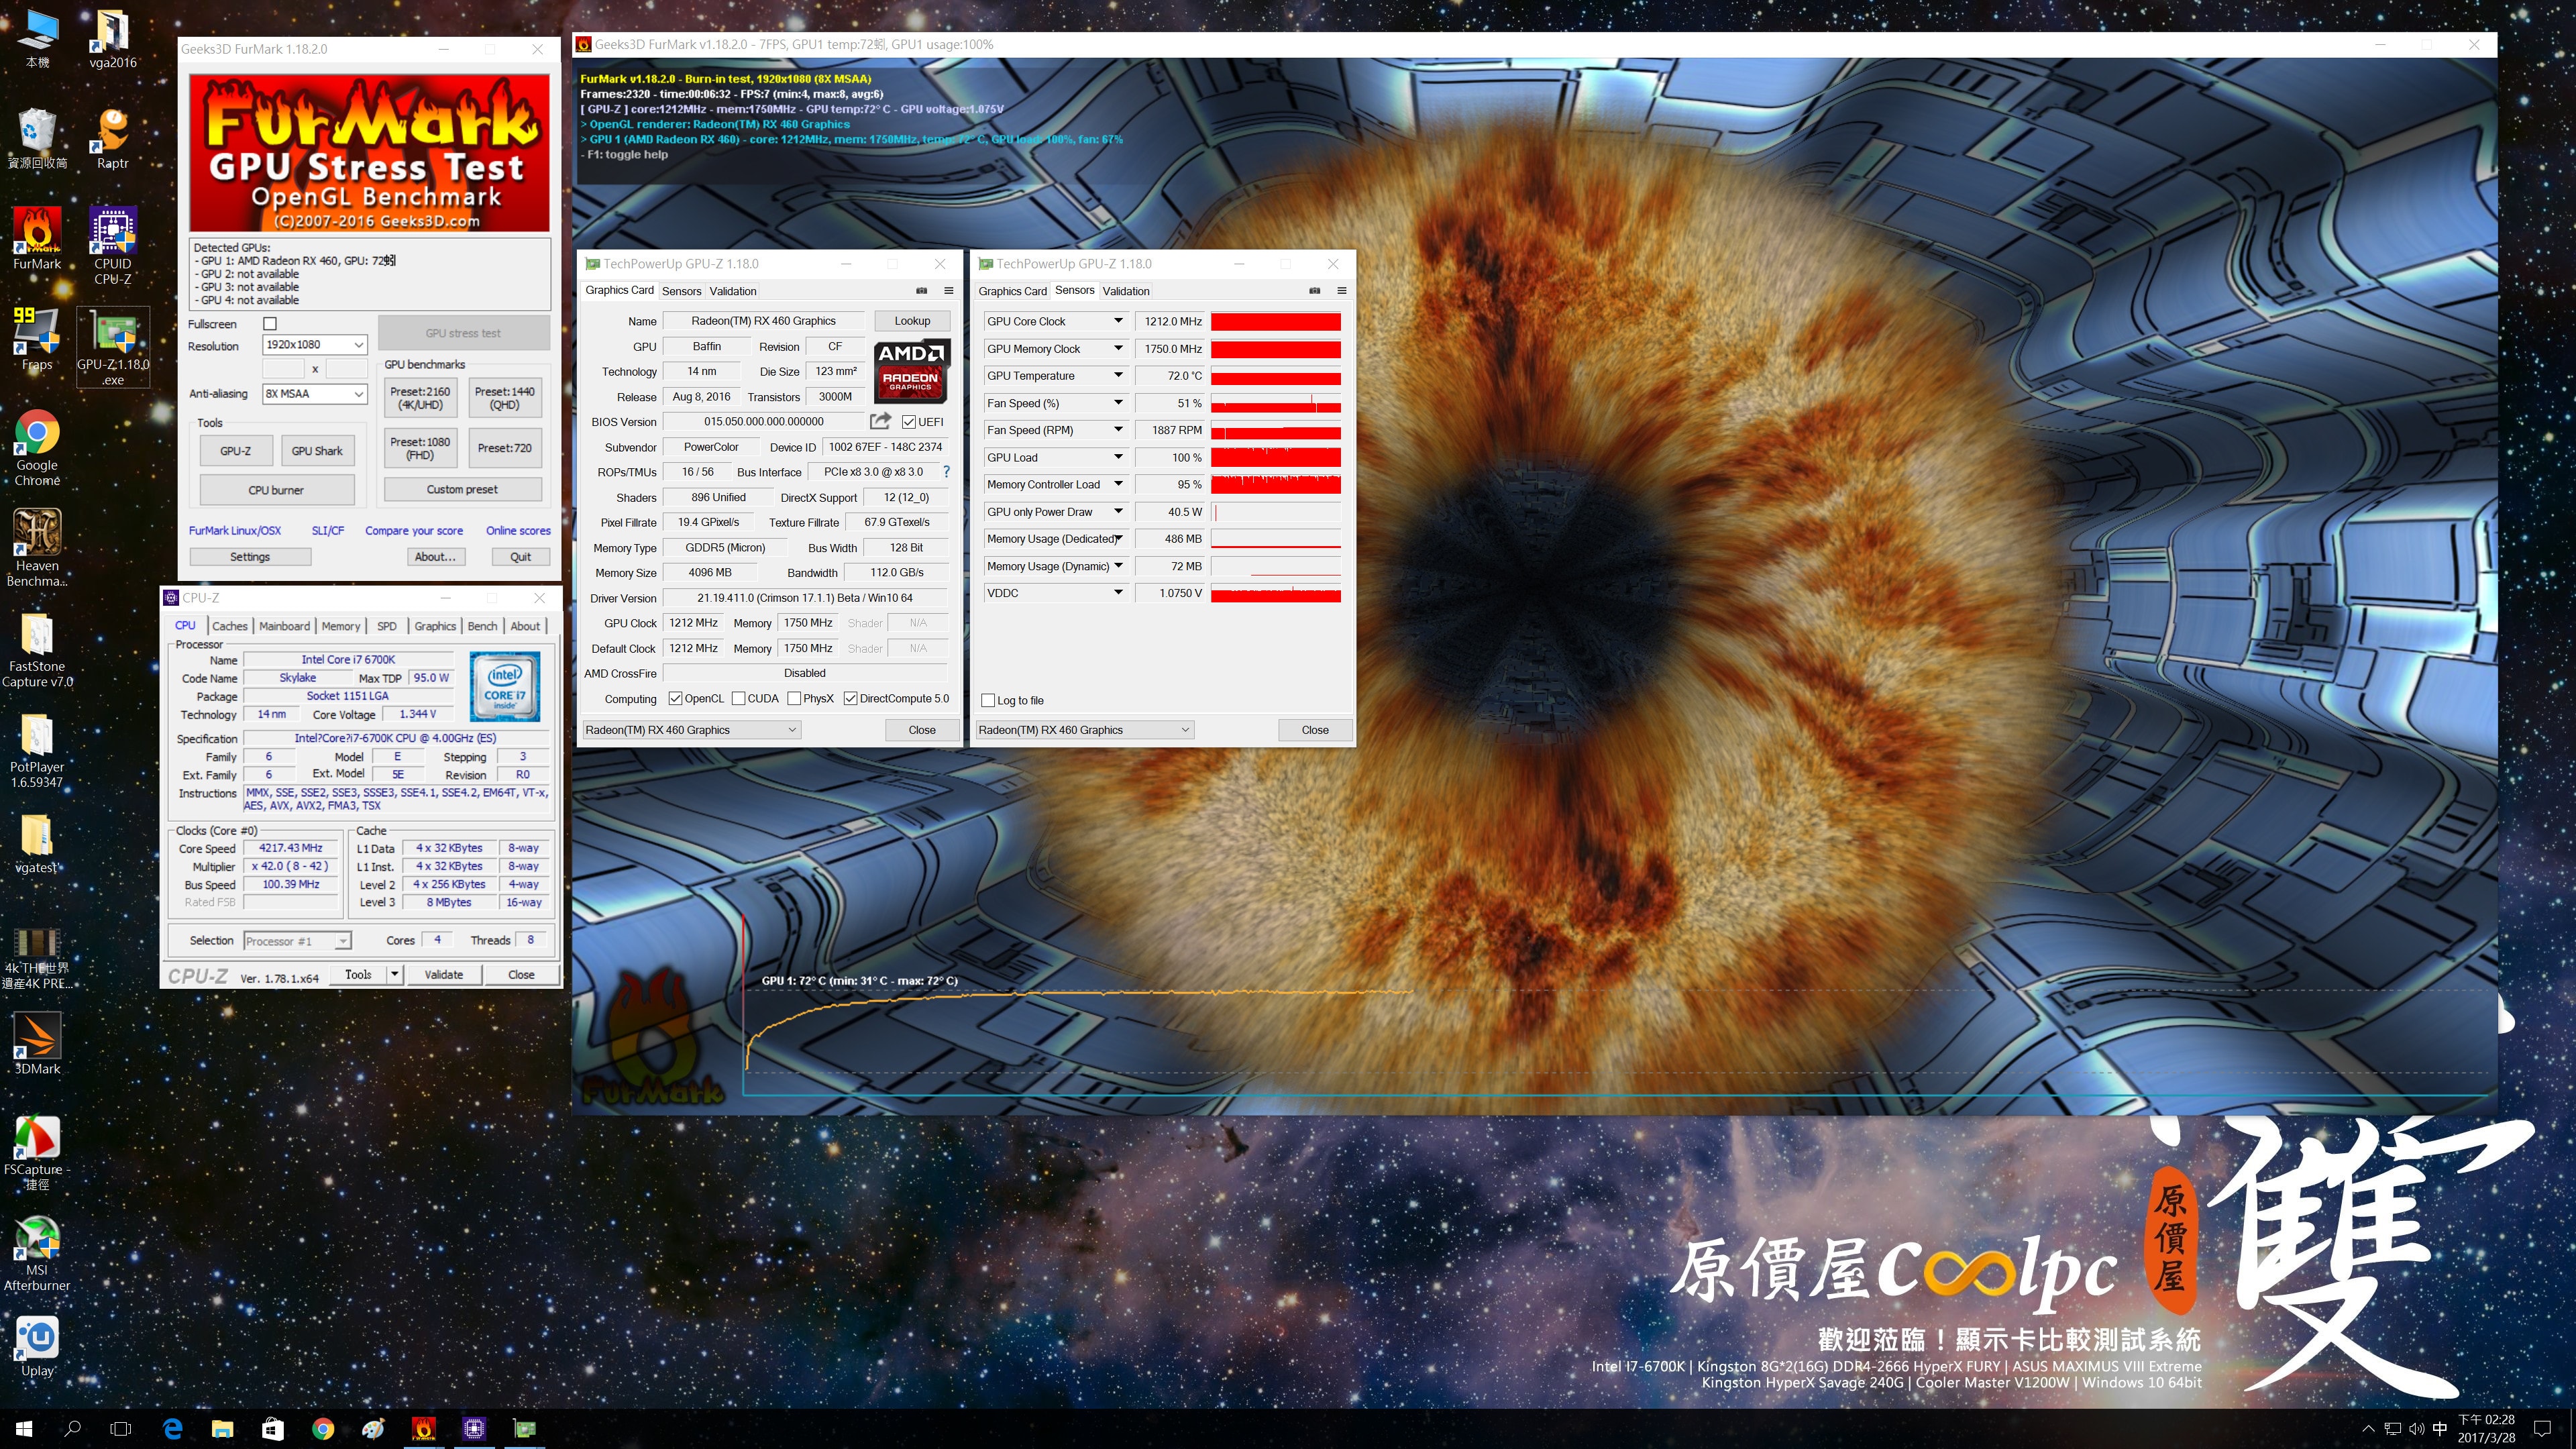
Task: Toggle the PhysX checkbox in GPU-Z
Action: point(794,698)
